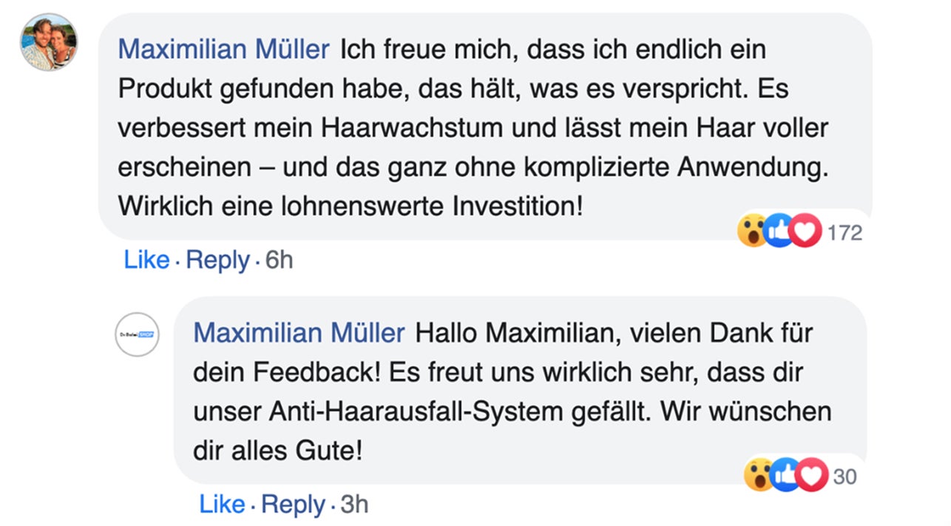Click the heart reaction icon beside 30
This screenshot has width=951, height=526.
(813, 476)
